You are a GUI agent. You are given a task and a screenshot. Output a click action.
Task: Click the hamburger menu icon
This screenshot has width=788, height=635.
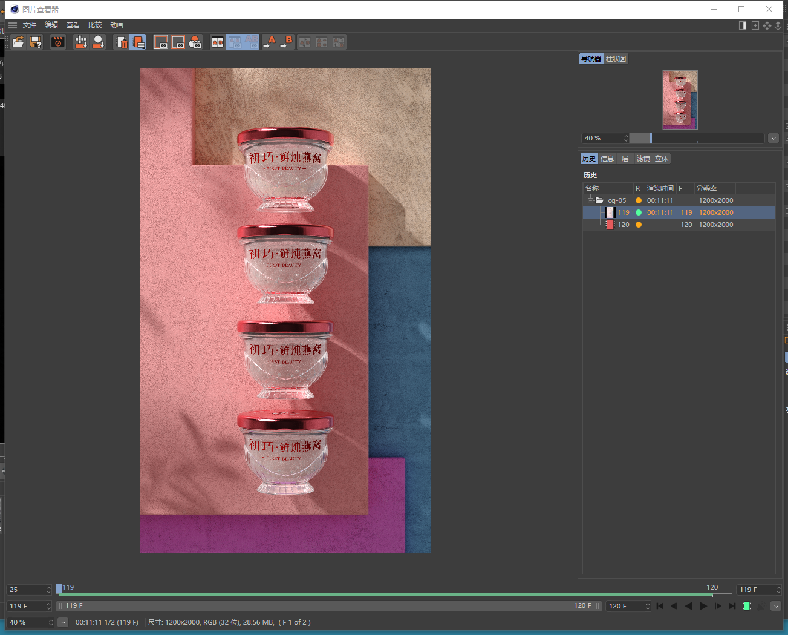[x=12, y=25]
